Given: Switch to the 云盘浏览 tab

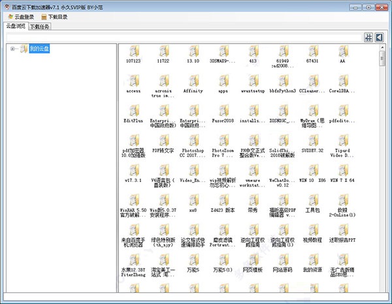Looking at the screenshot, I should coord(14,27).
